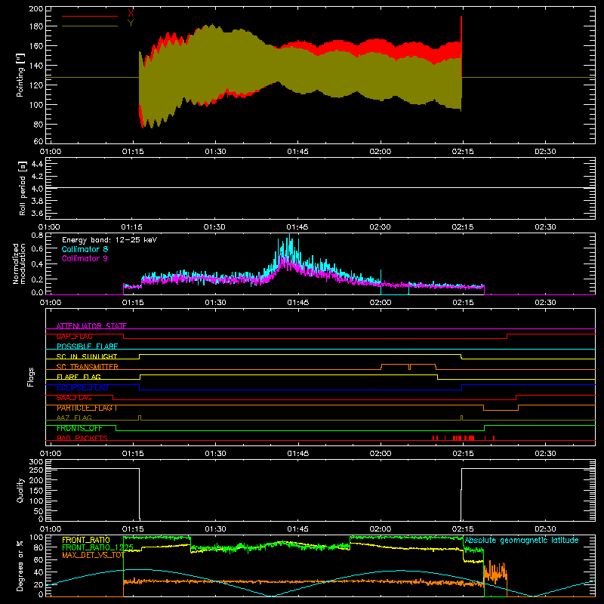Click 01:15 time label under Flags plot
The width and height of the screenshot is (604, 604).
133,454
